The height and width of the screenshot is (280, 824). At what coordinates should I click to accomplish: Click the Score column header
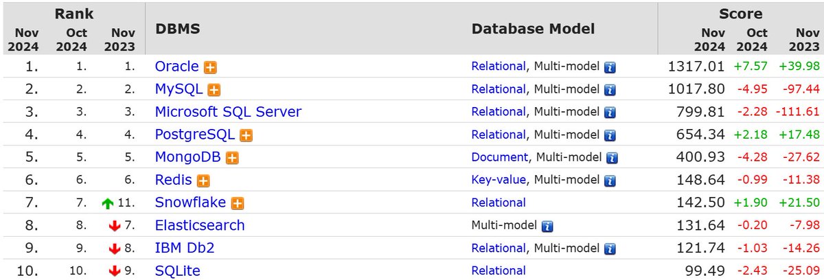click(740, 13)
